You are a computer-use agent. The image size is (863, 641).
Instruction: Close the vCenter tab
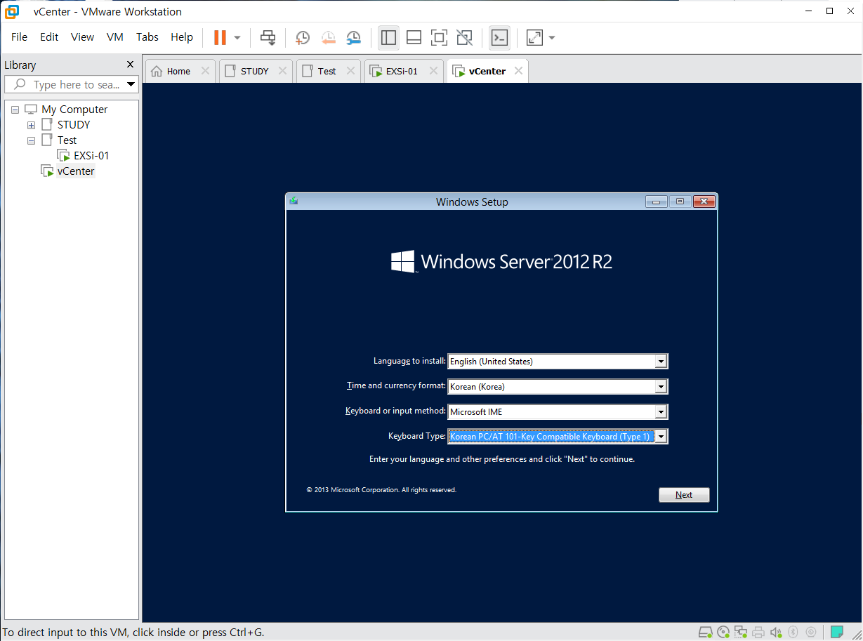coord(518,71)
